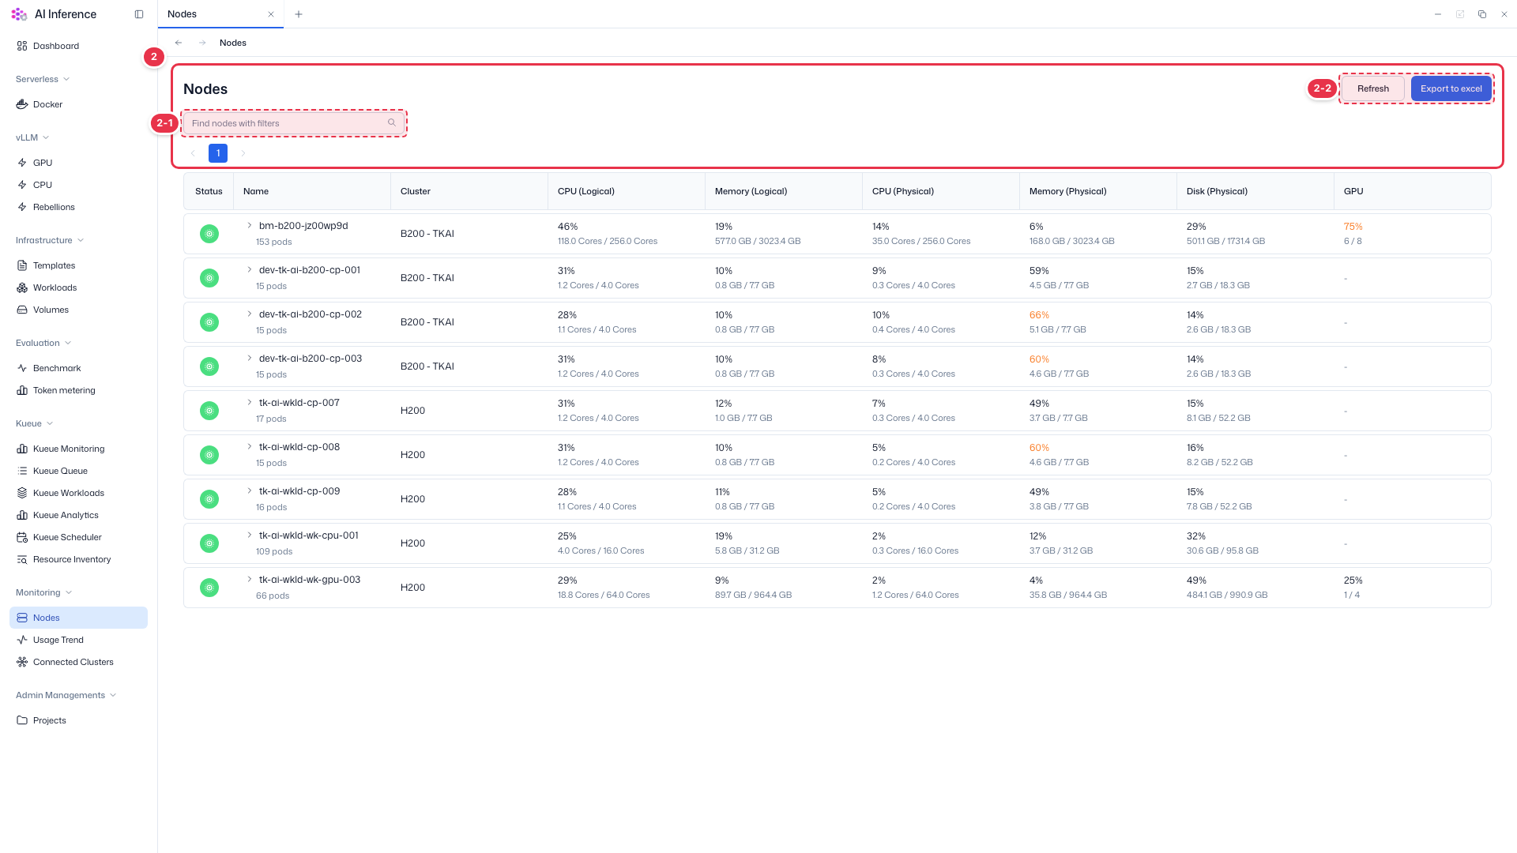
Task: Click the search magnifier icon in filter box
Action: tap(392, 123)
